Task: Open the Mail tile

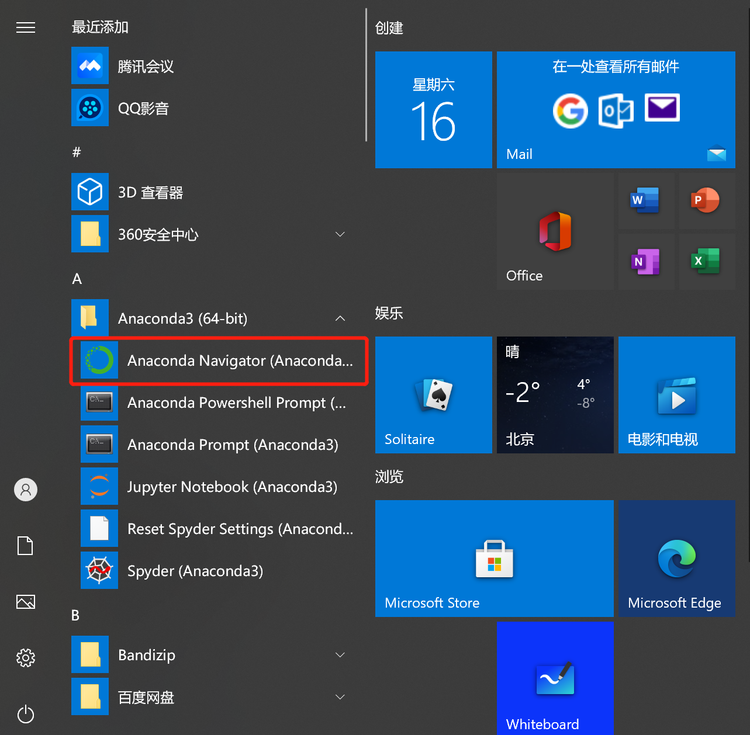Action: click(616, 110)
